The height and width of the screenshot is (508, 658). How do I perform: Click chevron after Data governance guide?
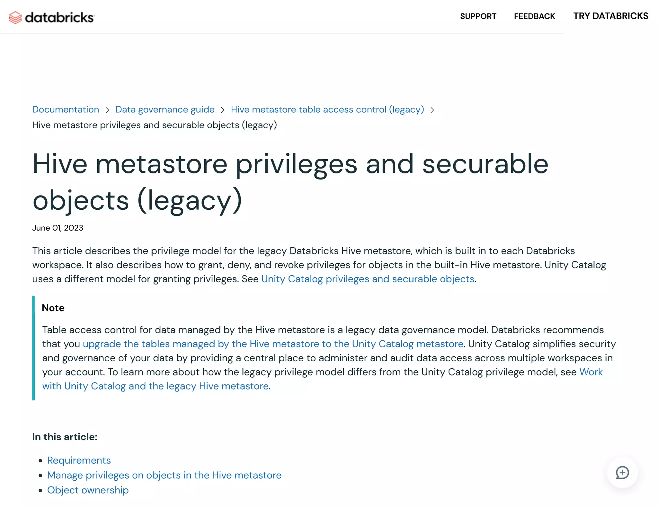(x=223, y=110)
